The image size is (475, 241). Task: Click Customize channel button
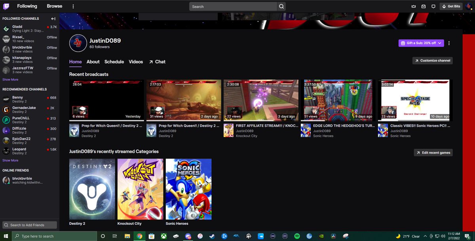pyautogui.click(x=432, y=60)
